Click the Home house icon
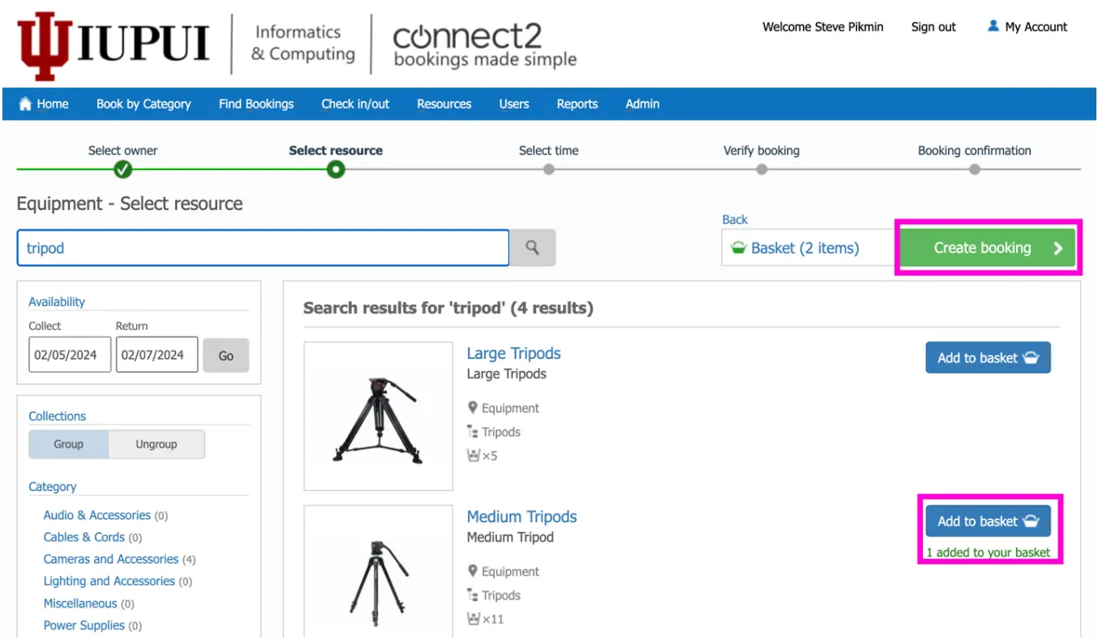Screen dimensions: 1098x640 (25, 104)
